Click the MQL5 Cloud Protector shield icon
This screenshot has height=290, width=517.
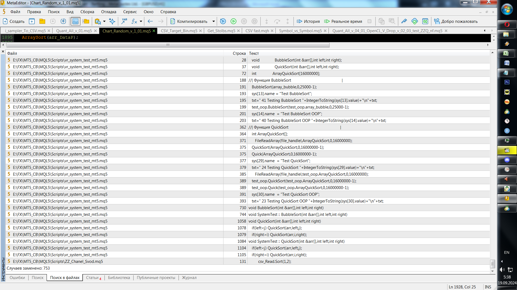[x=415, y=21]
